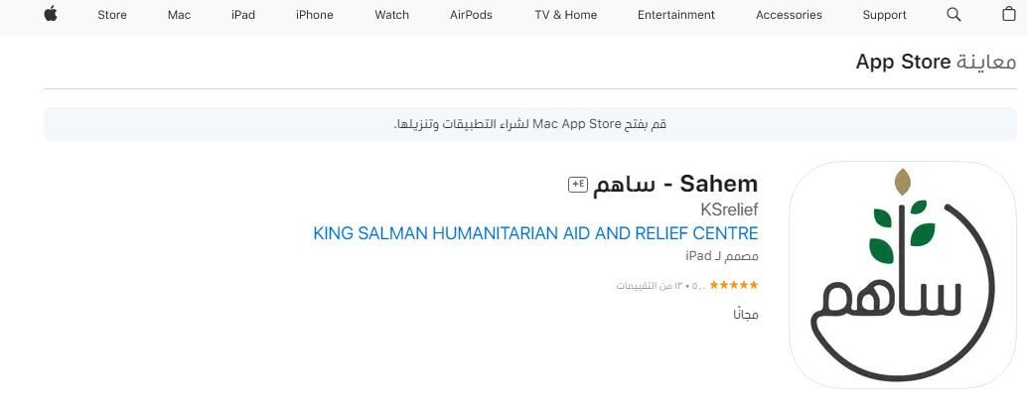The width and height of the screenshot is (1027, 414).
Task: Open the Accessories menu
Action: click(789, 15)
